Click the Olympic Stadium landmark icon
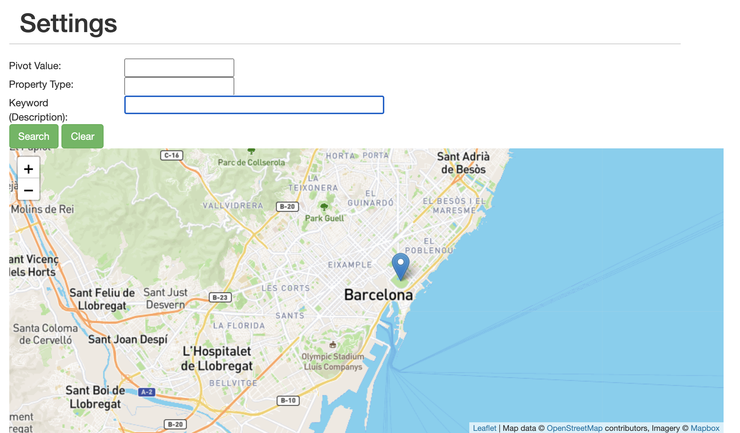740x433 pixels. coord(333,345)
